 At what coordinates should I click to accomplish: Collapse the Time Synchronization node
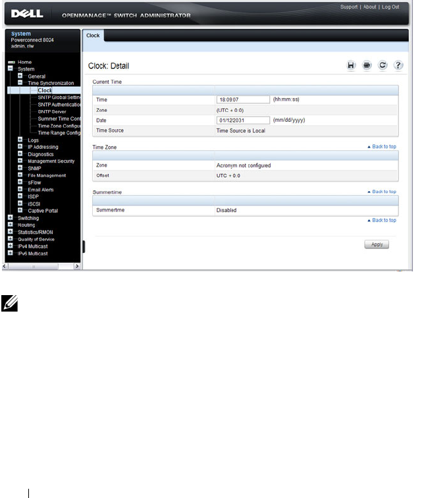20,82
